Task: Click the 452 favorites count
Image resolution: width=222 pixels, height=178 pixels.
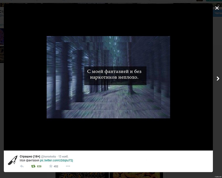Action: pos(56,166)
